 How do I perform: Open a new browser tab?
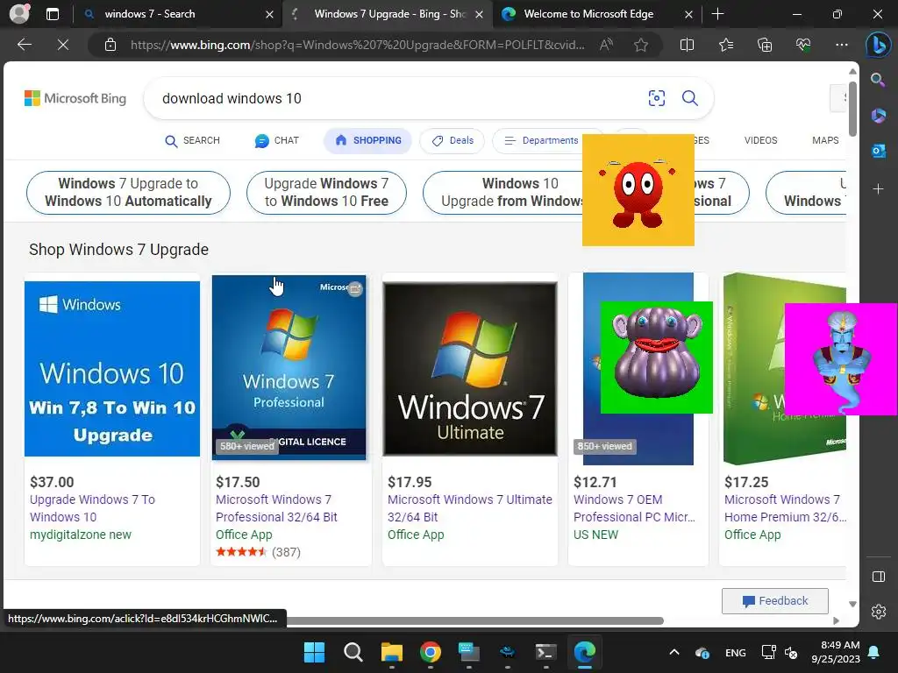click(x=717, y=14)
